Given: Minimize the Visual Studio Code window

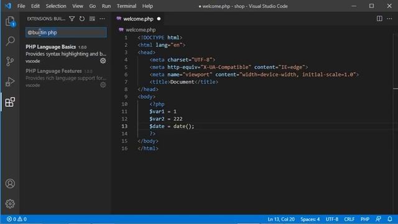Looking at the screenshot, I should 354,6.
